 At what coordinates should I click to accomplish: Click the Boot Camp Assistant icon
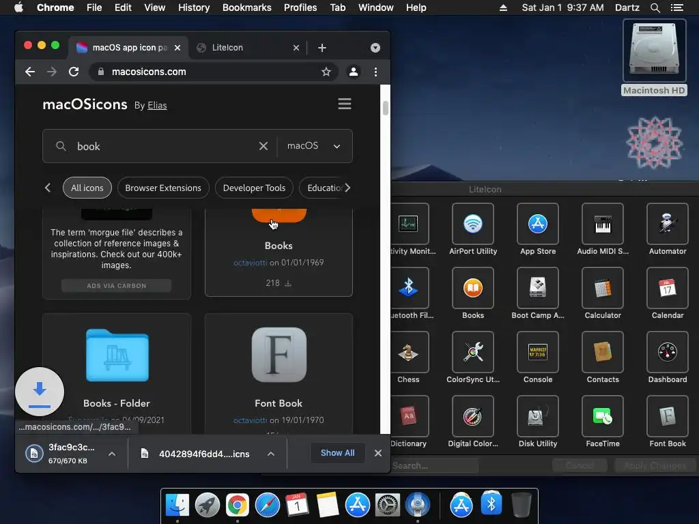tap(538, 288)
